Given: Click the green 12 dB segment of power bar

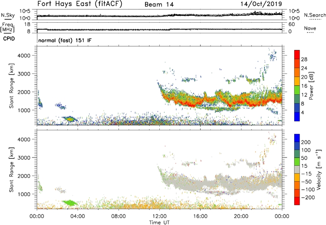Looking at the screenshot, I should [x=297, y=90].
